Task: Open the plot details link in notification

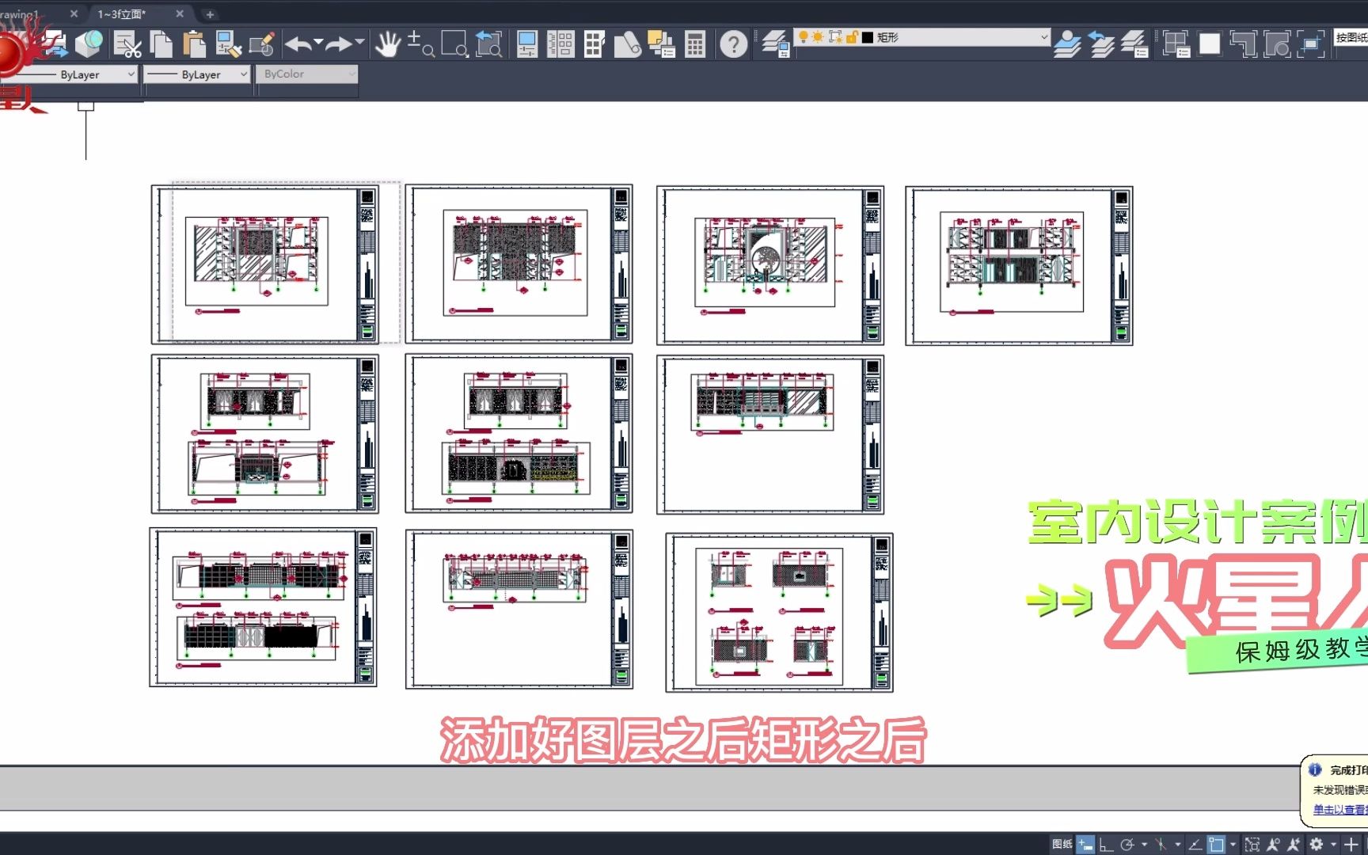Action: click(1339, 809)
